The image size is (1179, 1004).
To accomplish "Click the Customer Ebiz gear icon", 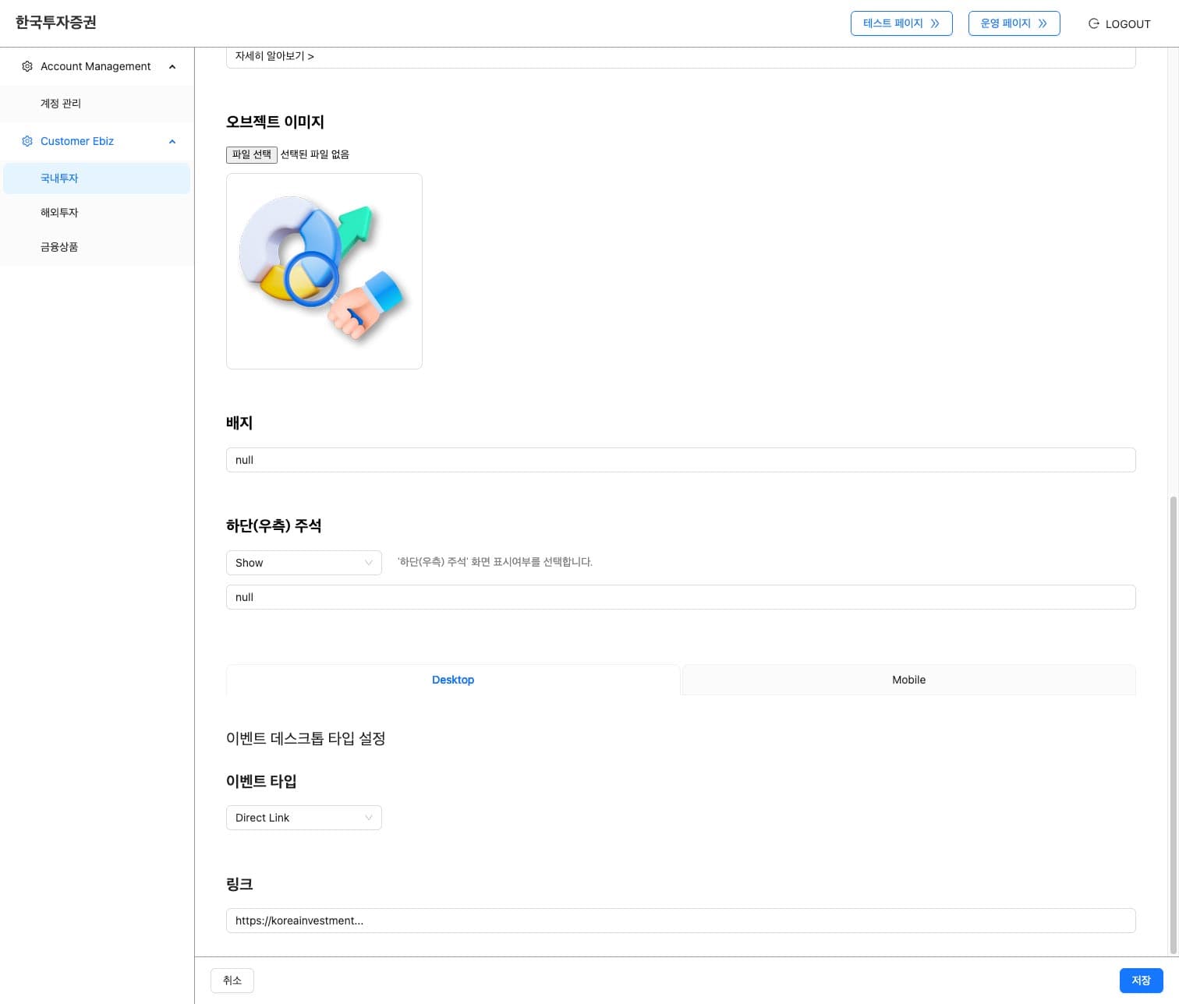I will (27, 141).
